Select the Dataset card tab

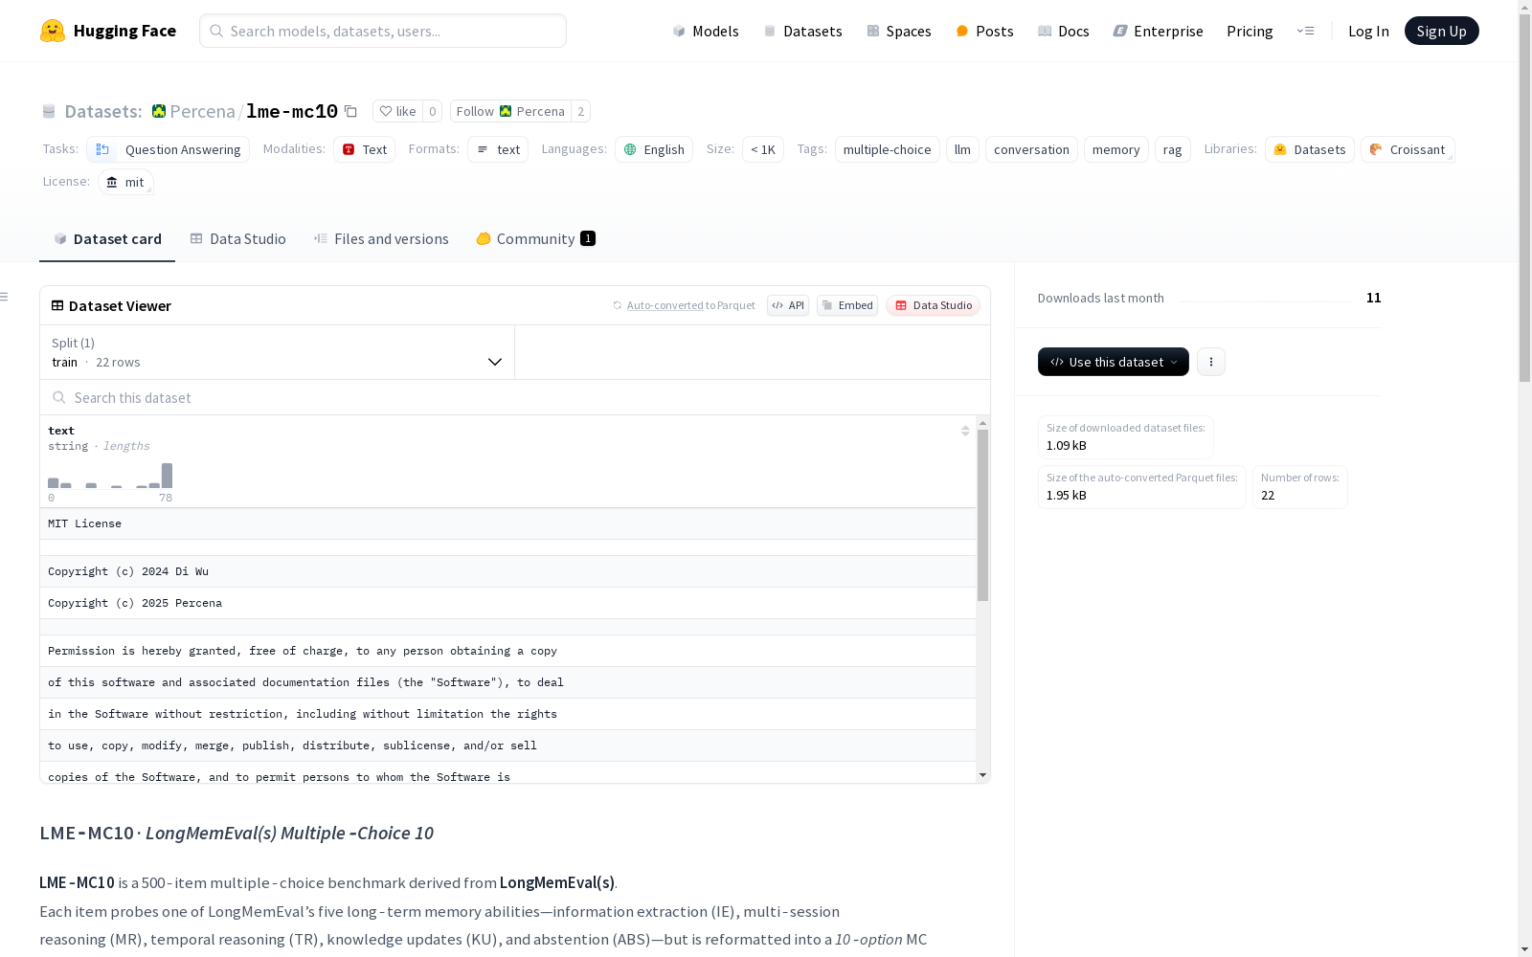pos(107,238)
